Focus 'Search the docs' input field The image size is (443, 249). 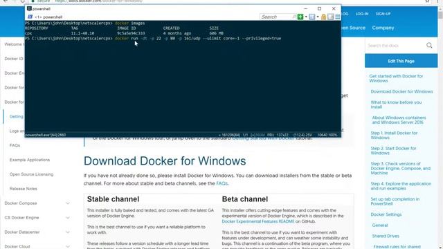pyautogui.click(x=395, y=46)
